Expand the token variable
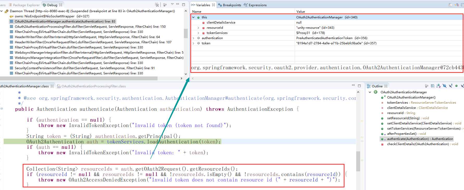Image resolution: width=464 pixels, height=190 pixels. pos(193,43)
